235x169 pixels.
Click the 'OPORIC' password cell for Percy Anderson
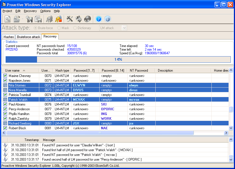[x=108, y=109]
